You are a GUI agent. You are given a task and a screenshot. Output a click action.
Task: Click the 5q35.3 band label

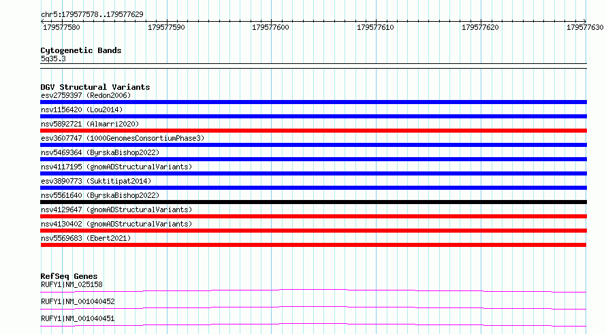pyautogui.click(x=53, y=59)
